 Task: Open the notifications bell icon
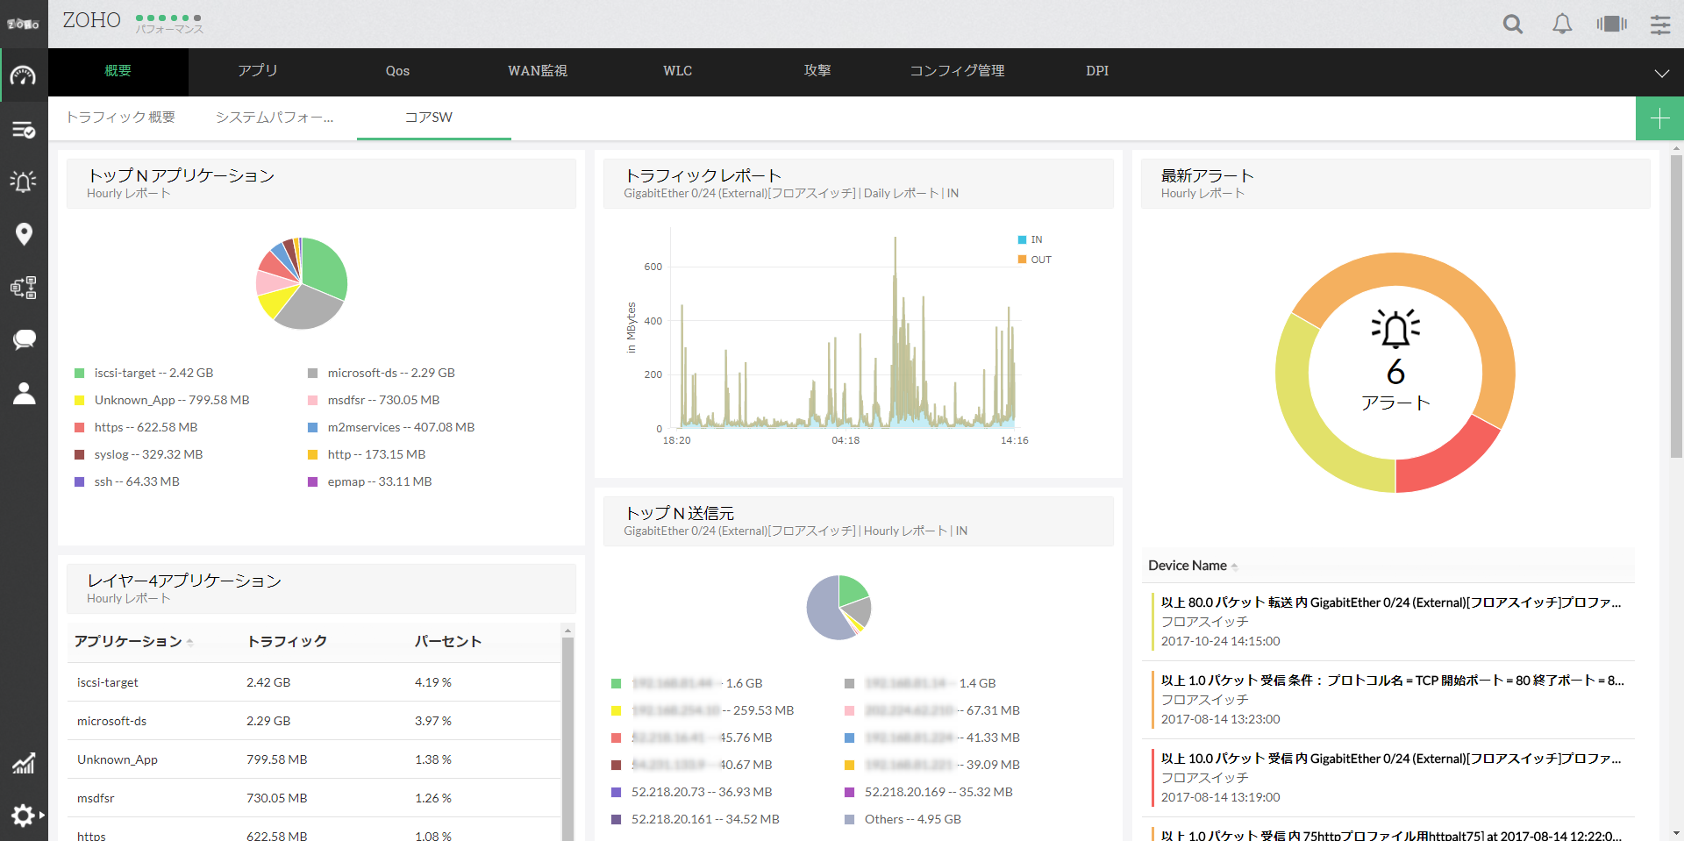[x=1562, y=24]
